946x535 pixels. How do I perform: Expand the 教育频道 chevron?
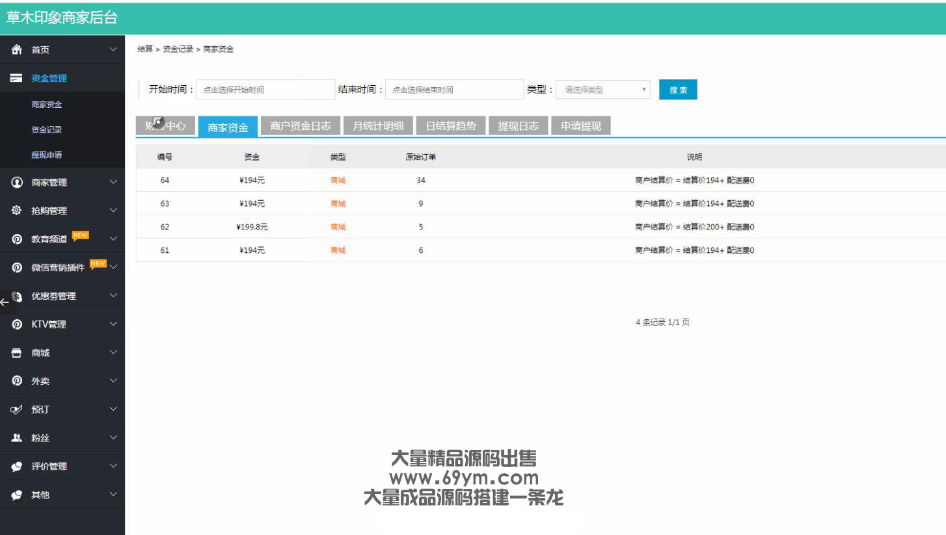(x=114, y=239)
